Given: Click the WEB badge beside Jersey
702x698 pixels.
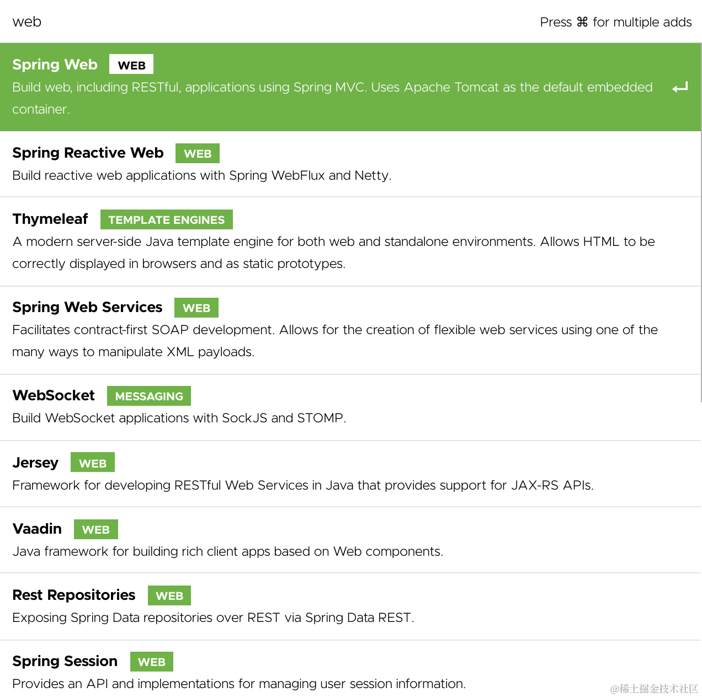Looking at the screenshot, I should point(92,462).
